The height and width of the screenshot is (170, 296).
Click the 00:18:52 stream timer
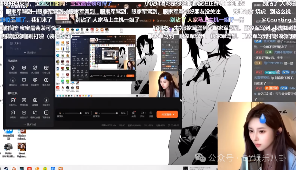click(x=174, y=125)
